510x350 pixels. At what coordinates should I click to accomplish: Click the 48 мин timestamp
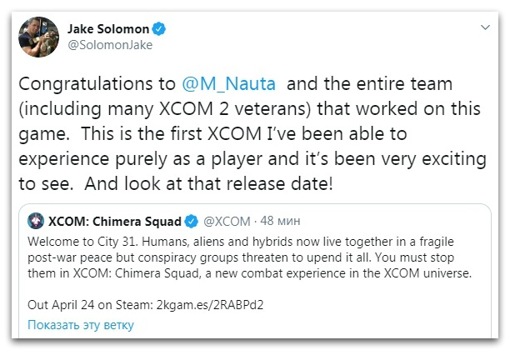pos(280,221)
